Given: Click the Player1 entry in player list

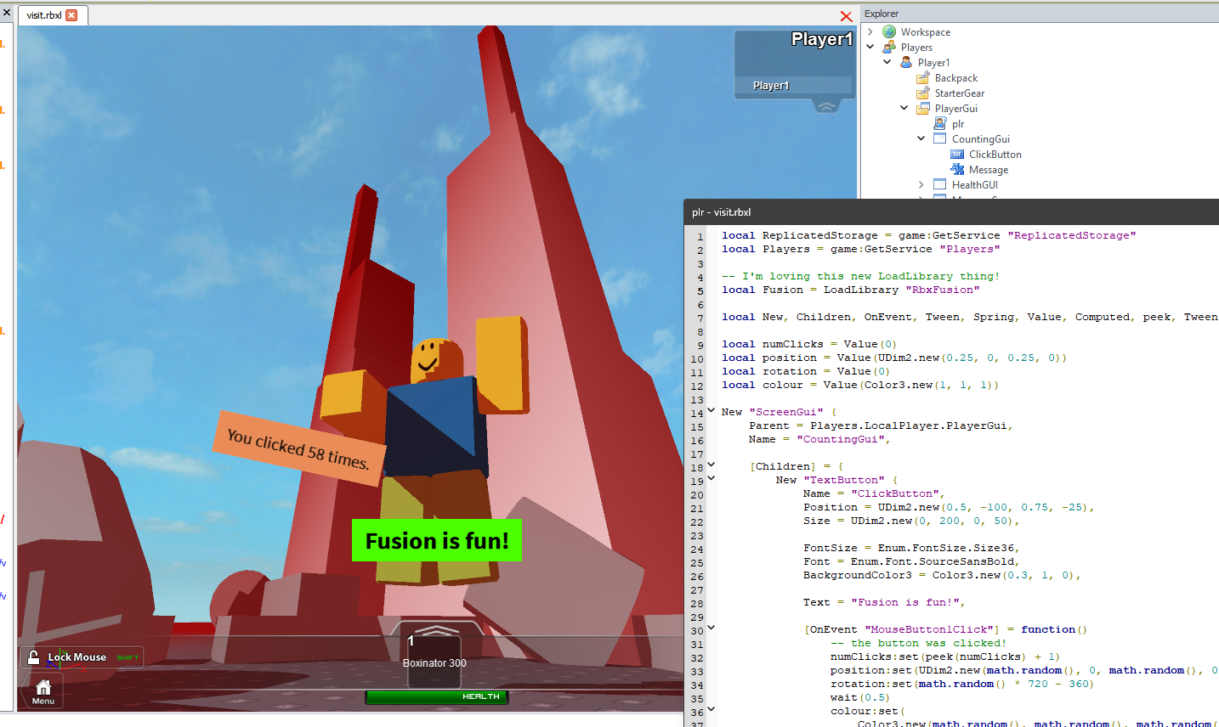Looking at the screenshot, I should 793,85.
